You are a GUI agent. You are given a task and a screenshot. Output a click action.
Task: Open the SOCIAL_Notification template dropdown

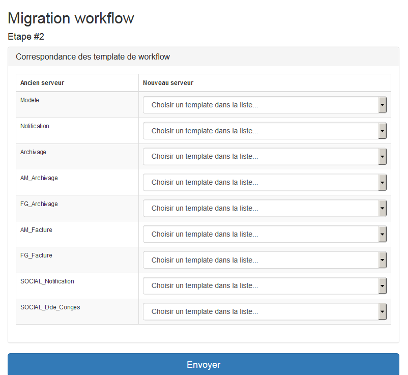click(x=265, y=286)
